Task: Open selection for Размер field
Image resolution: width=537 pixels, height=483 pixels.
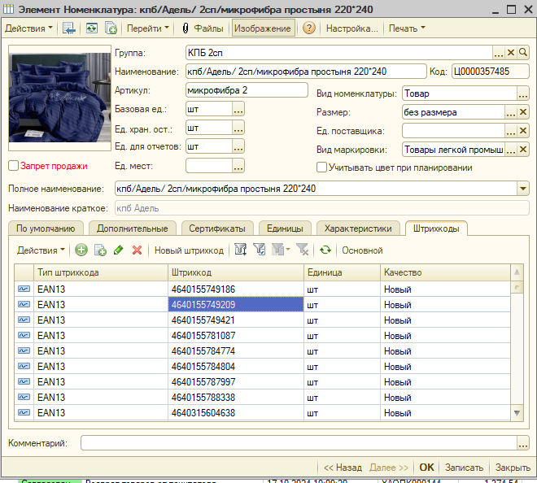Action: click(511, 112)
